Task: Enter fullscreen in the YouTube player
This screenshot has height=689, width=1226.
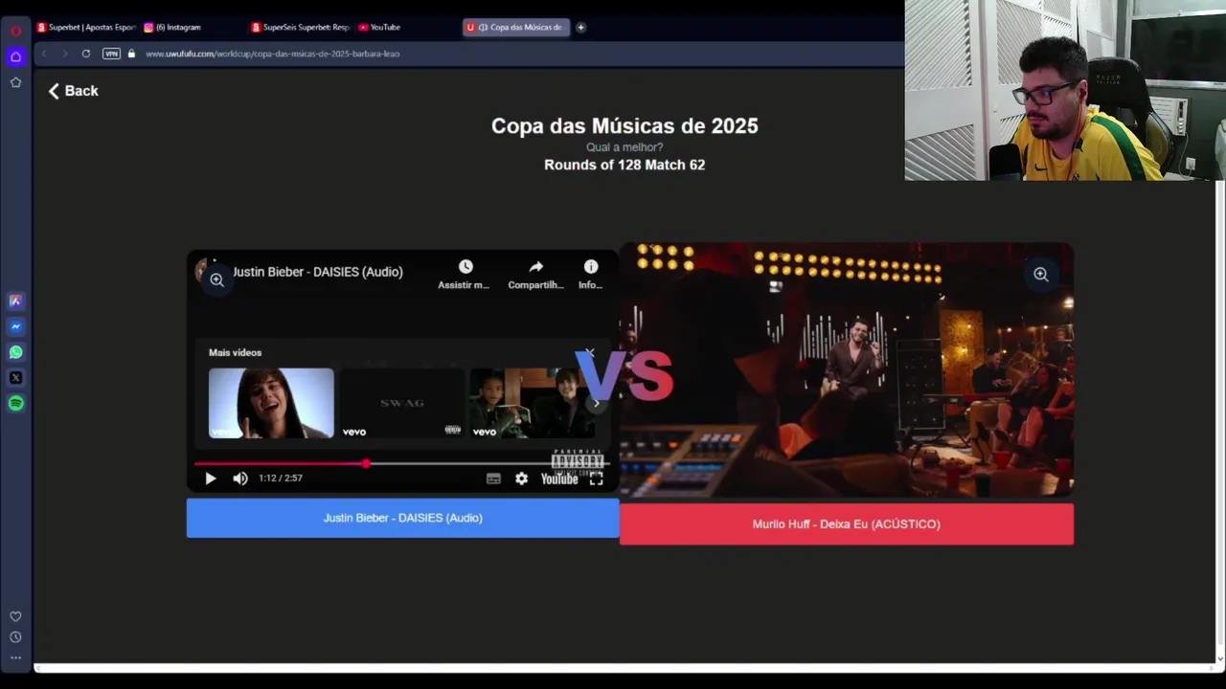Action: (596, 478)
